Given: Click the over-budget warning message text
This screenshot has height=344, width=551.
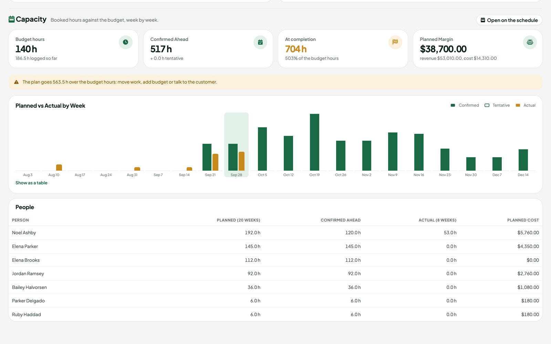Looking at the screenshot, I should coord(120,82).
